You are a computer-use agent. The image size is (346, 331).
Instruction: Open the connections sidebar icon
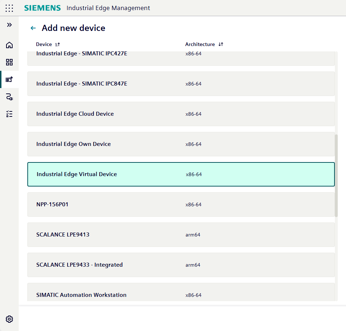tap(9, 97)
